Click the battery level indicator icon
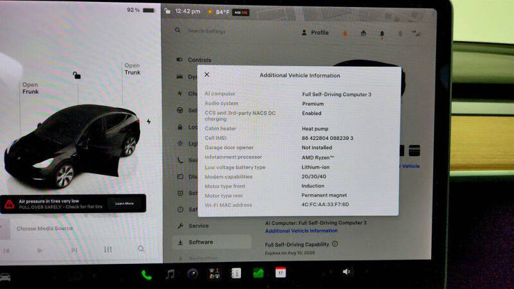 [149, 10]
